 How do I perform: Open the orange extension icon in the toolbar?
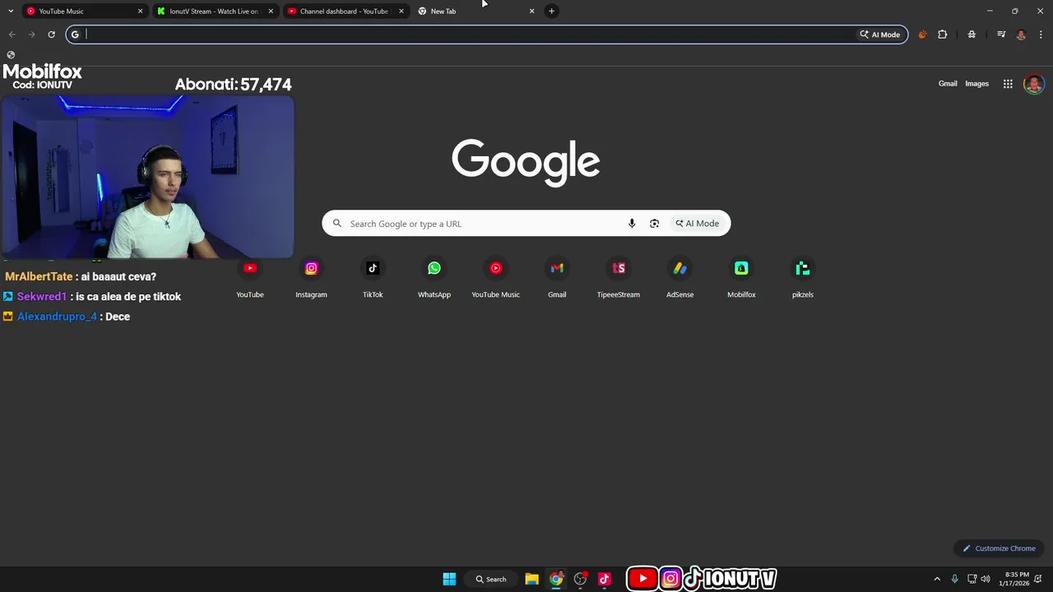pos(922,35)
